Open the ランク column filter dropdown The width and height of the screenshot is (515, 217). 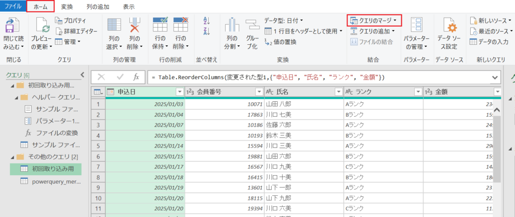tap(418, 92)
